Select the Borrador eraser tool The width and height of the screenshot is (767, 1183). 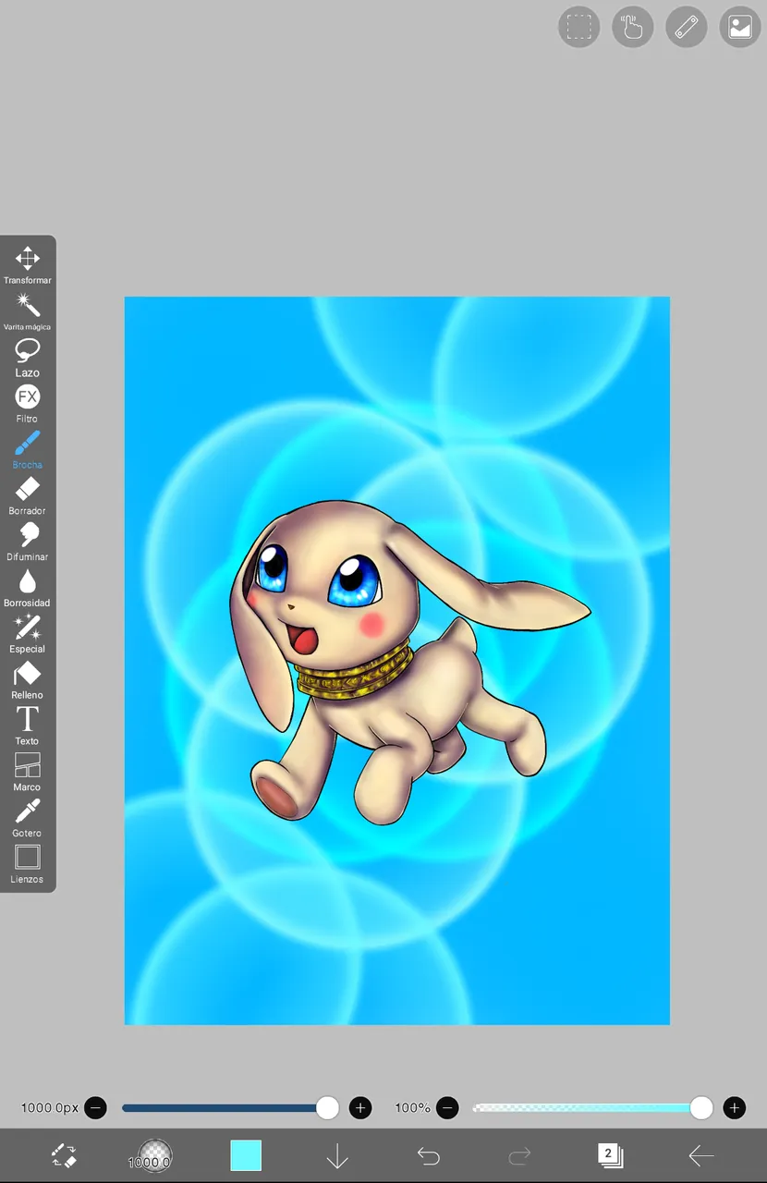click(28, 495)
